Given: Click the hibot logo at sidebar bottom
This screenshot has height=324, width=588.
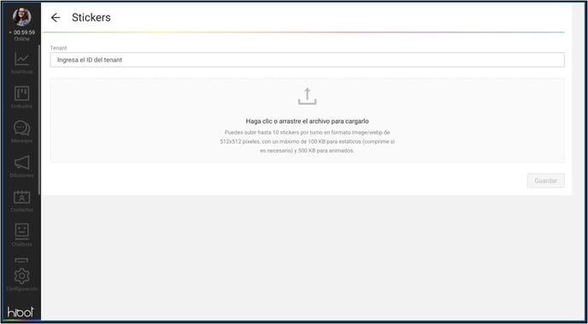Looking at the screenshot, I should [x=21, y=312].
